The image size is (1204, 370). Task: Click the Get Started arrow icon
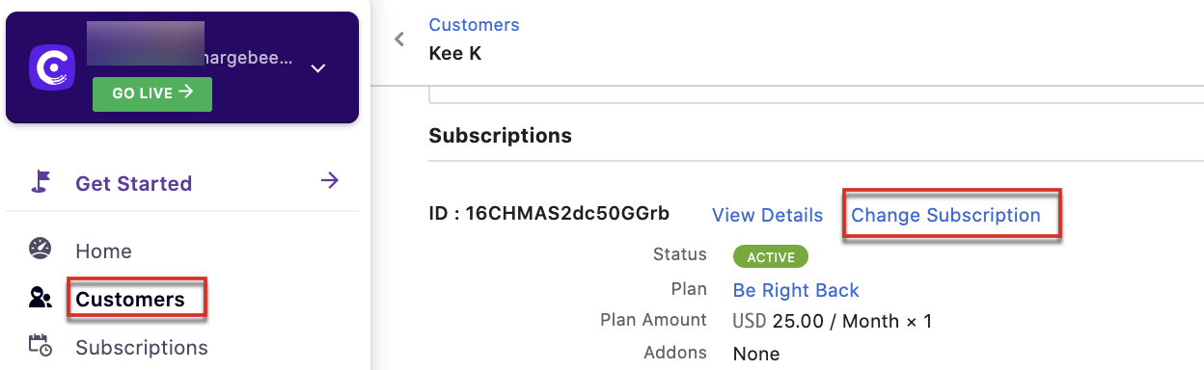(x=330, y=180)
